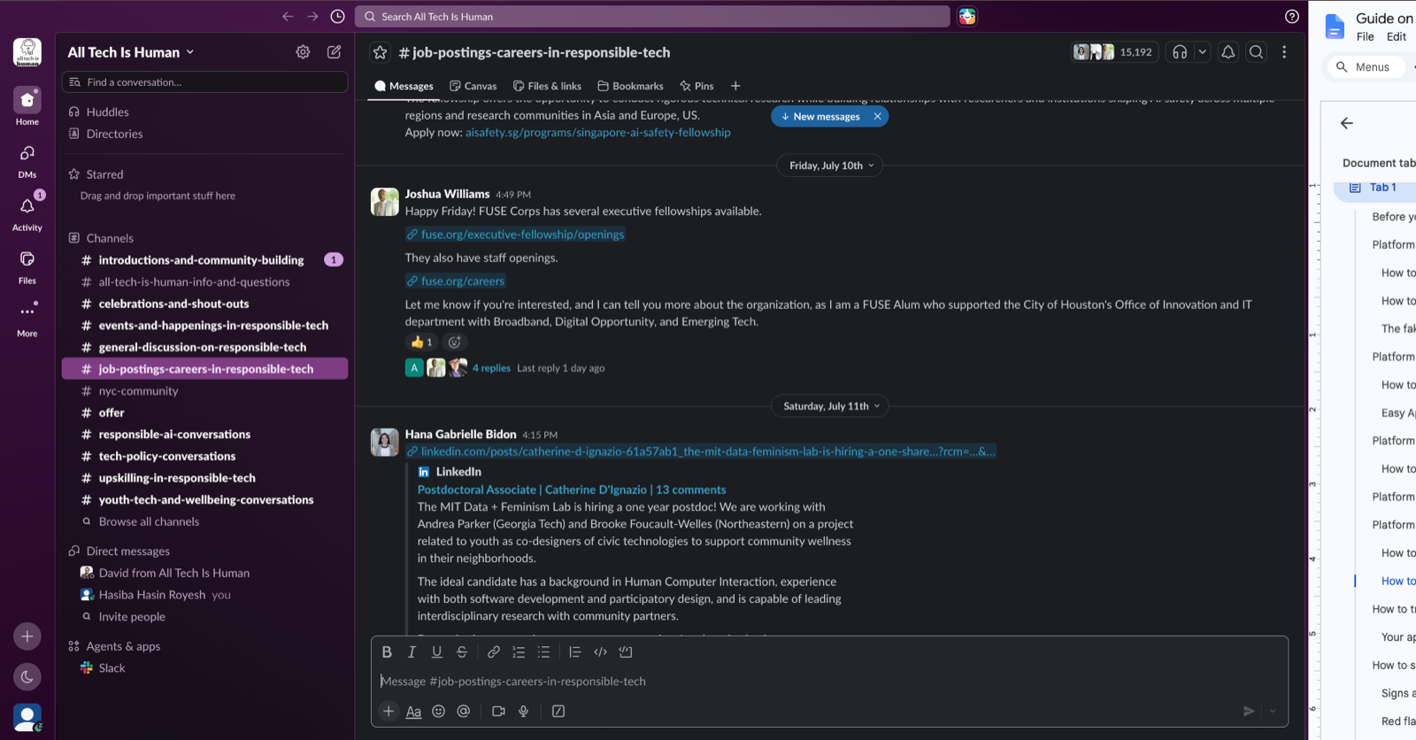Toggle strikethrough formatting
The image size is (1416, 740).
pos(461,651)
